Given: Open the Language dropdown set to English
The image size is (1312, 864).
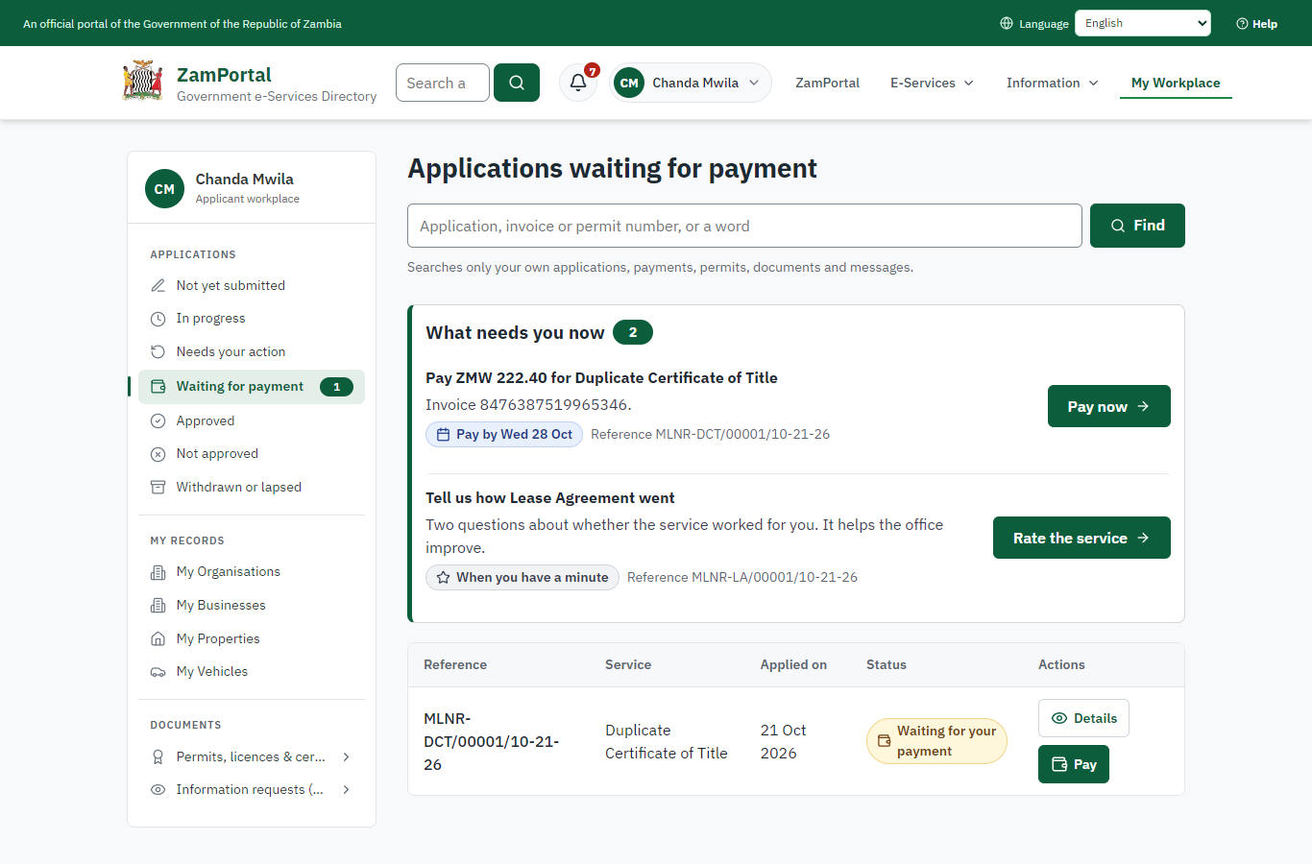Looking at the screenshot, I should point(1143,23).
